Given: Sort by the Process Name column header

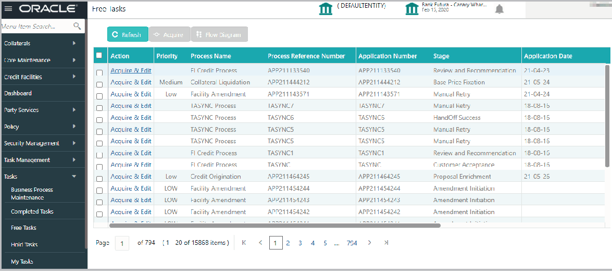Looking at the screenshot, I should pyautogui.click(x=211, y=56).
